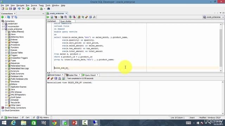This screenshot has width=225, height=126.
Task: Click the Run Script icon
Action: (52, 17)
